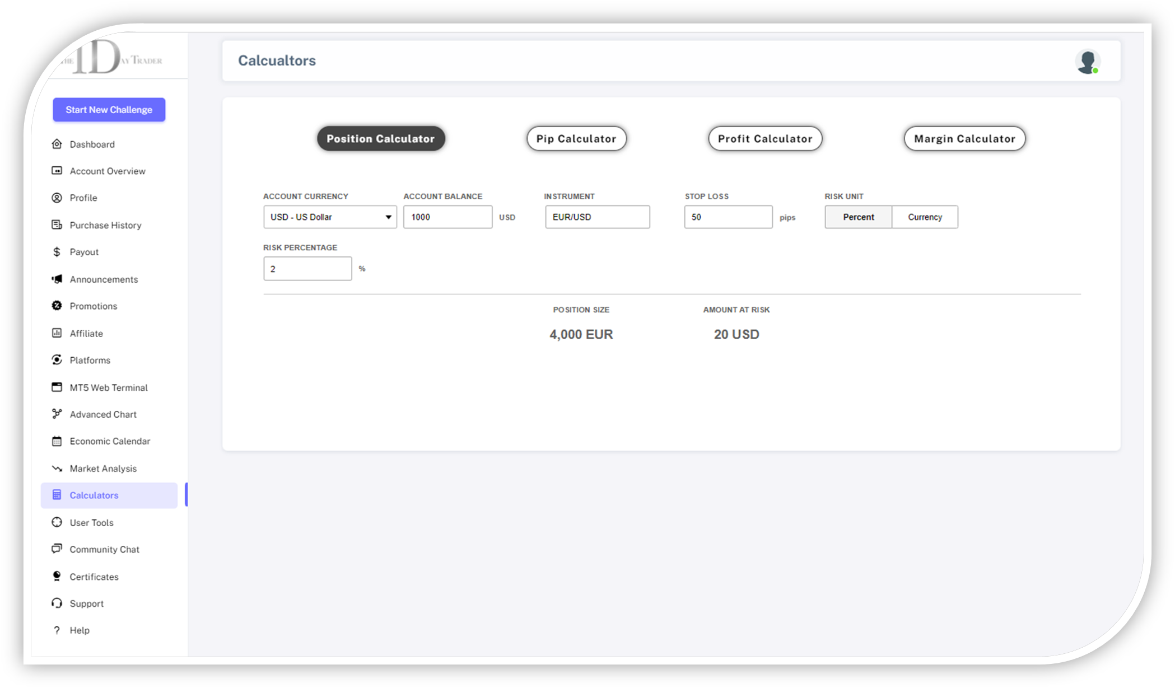The image size is (1175, 688).
Task: Click the Certificates badge icon
Action: click(x=57, y=576)
